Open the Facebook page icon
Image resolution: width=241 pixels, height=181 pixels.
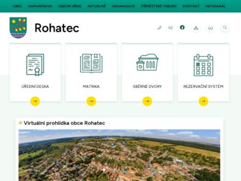[182, 28]
